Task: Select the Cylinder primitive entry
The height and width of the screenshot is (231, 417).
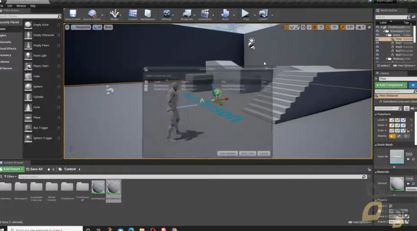Action: [42, 97]
